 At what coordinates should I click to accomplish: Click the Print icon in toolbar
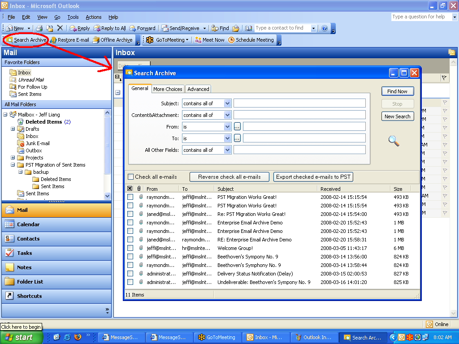[39, 28]
